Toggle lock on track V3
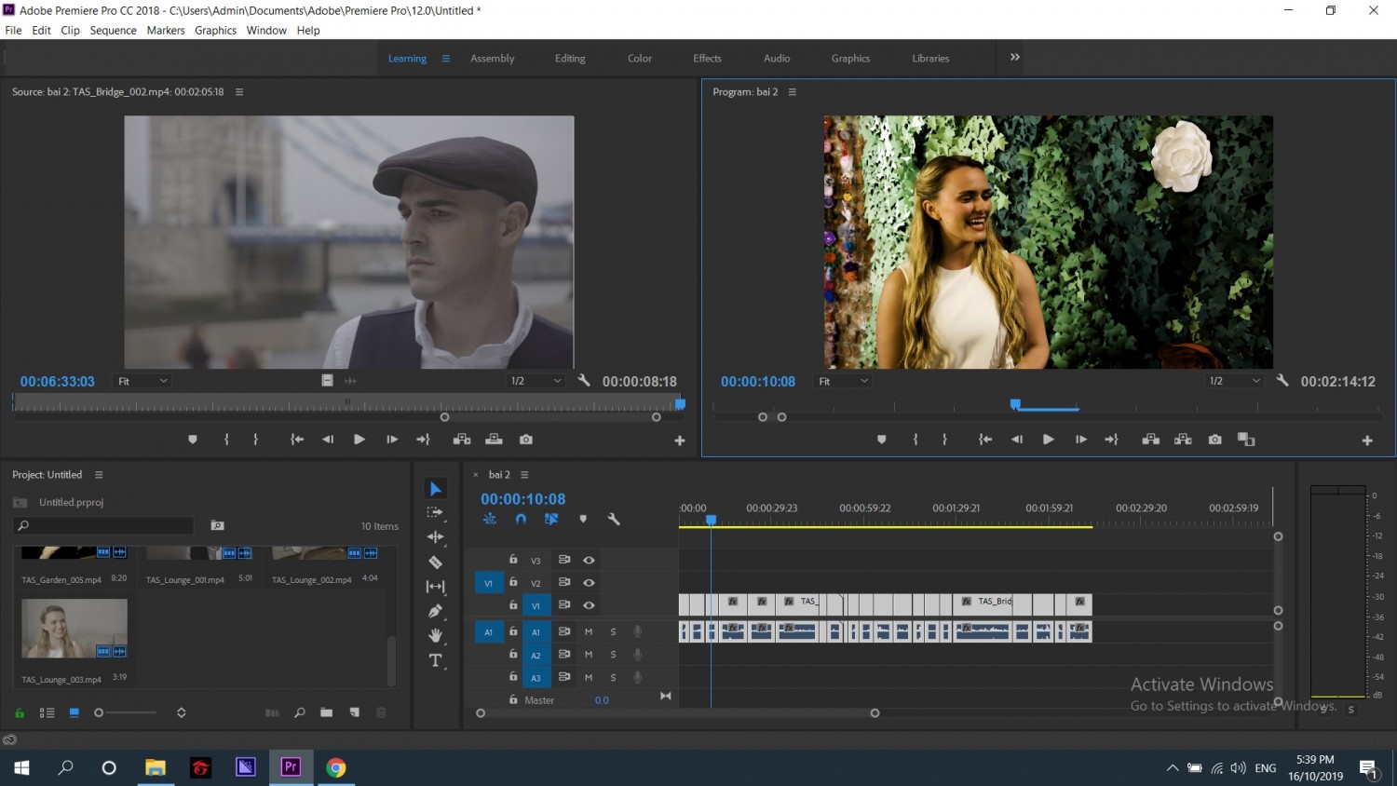 513,559
